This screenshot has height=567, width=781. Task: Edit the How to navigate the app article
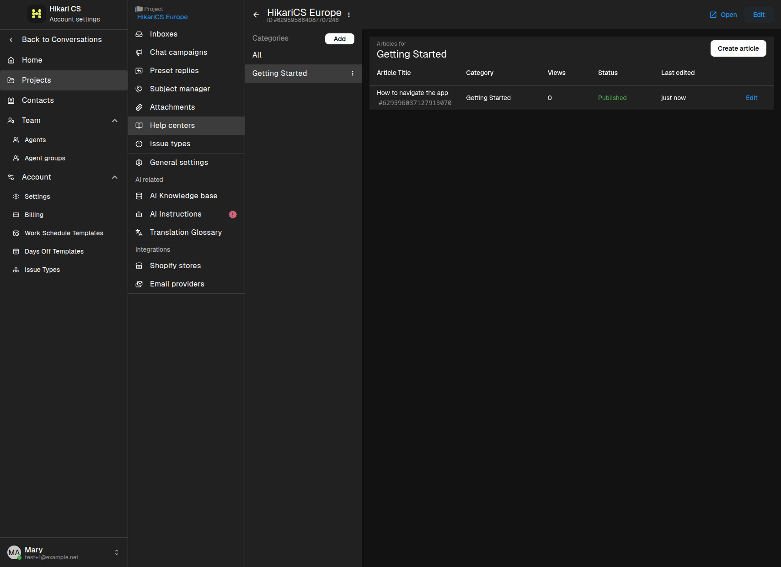751,98
